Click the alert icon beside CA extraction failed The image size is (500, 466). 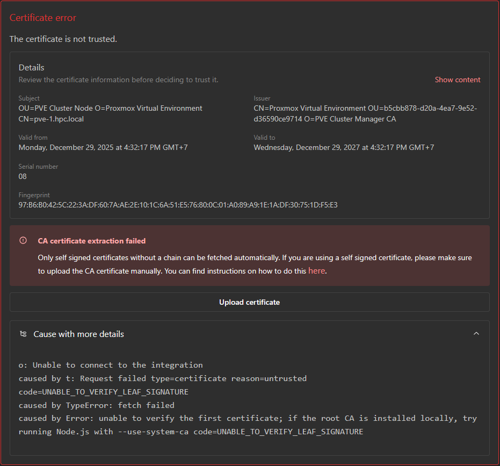pos(23,240)
